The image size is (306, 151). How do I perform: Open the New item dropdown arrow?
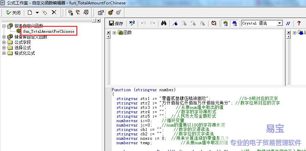(37, 13)
